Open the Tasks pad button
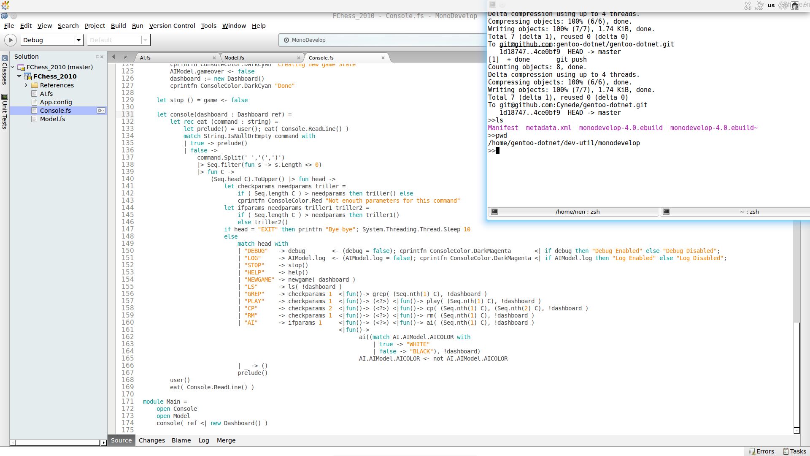 (795, 451)
